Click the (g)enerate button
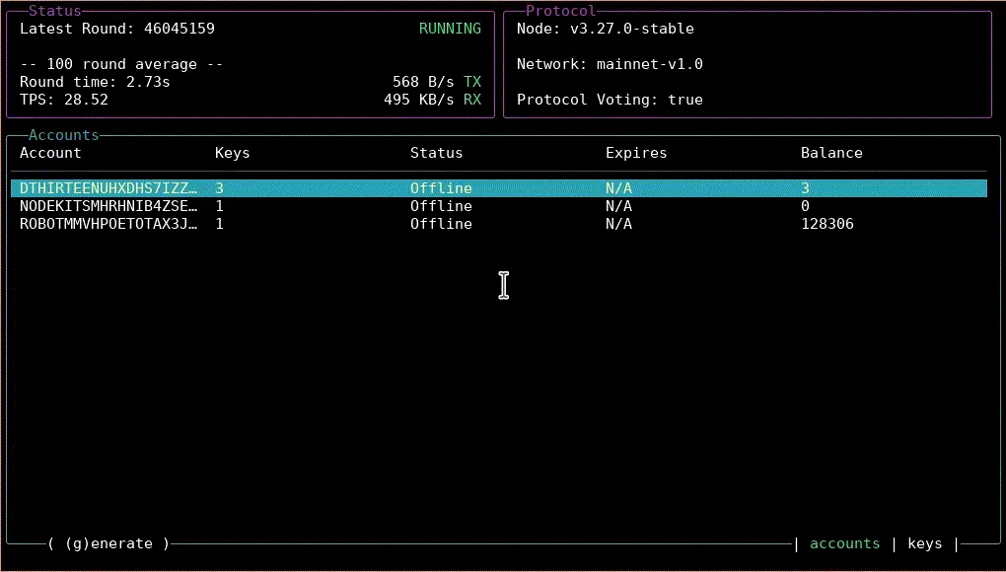This screenshot has width=1006, height=572. 108,543
